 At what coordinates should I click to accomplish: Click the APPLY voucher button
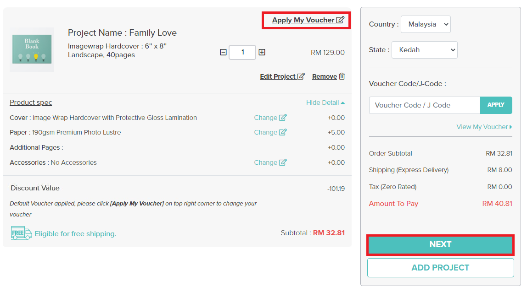coord(496,105)
